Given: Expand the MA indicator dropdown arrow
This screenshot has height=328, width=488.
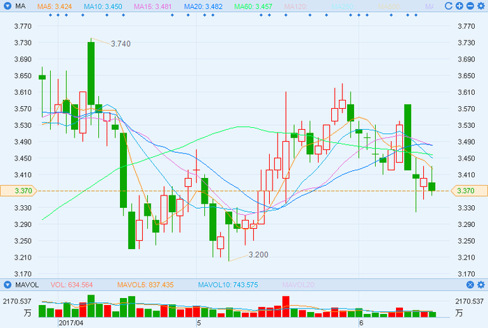Looking at the screenshot, I should point(8,6).
